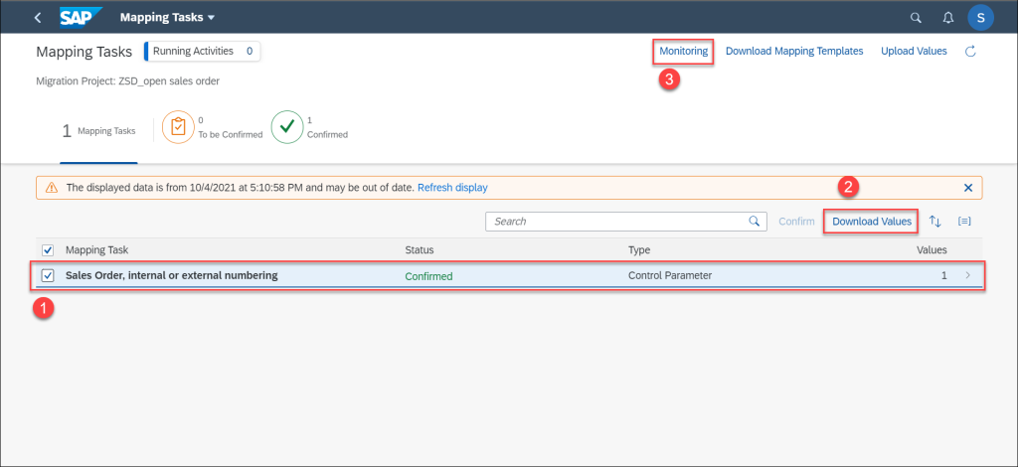1018x467 pixels.
Task: Select the Confirmed checkmark filter
Action: pos(286,126)
